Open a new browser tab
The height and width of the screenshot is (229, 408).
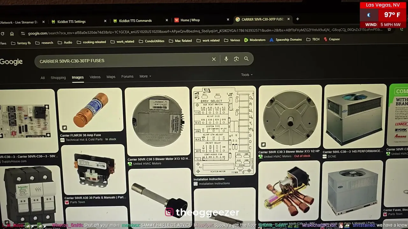(x=297, y=19)
